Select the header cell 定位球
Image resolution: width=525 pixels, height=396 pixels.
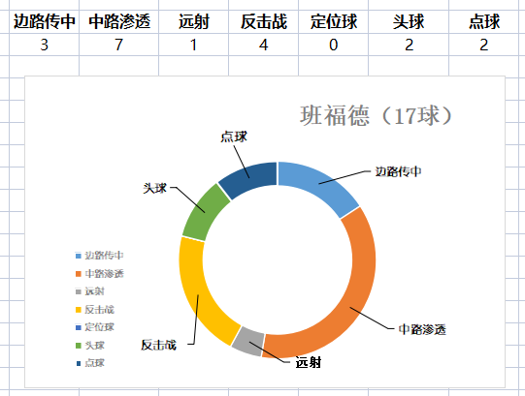(334, 21)
